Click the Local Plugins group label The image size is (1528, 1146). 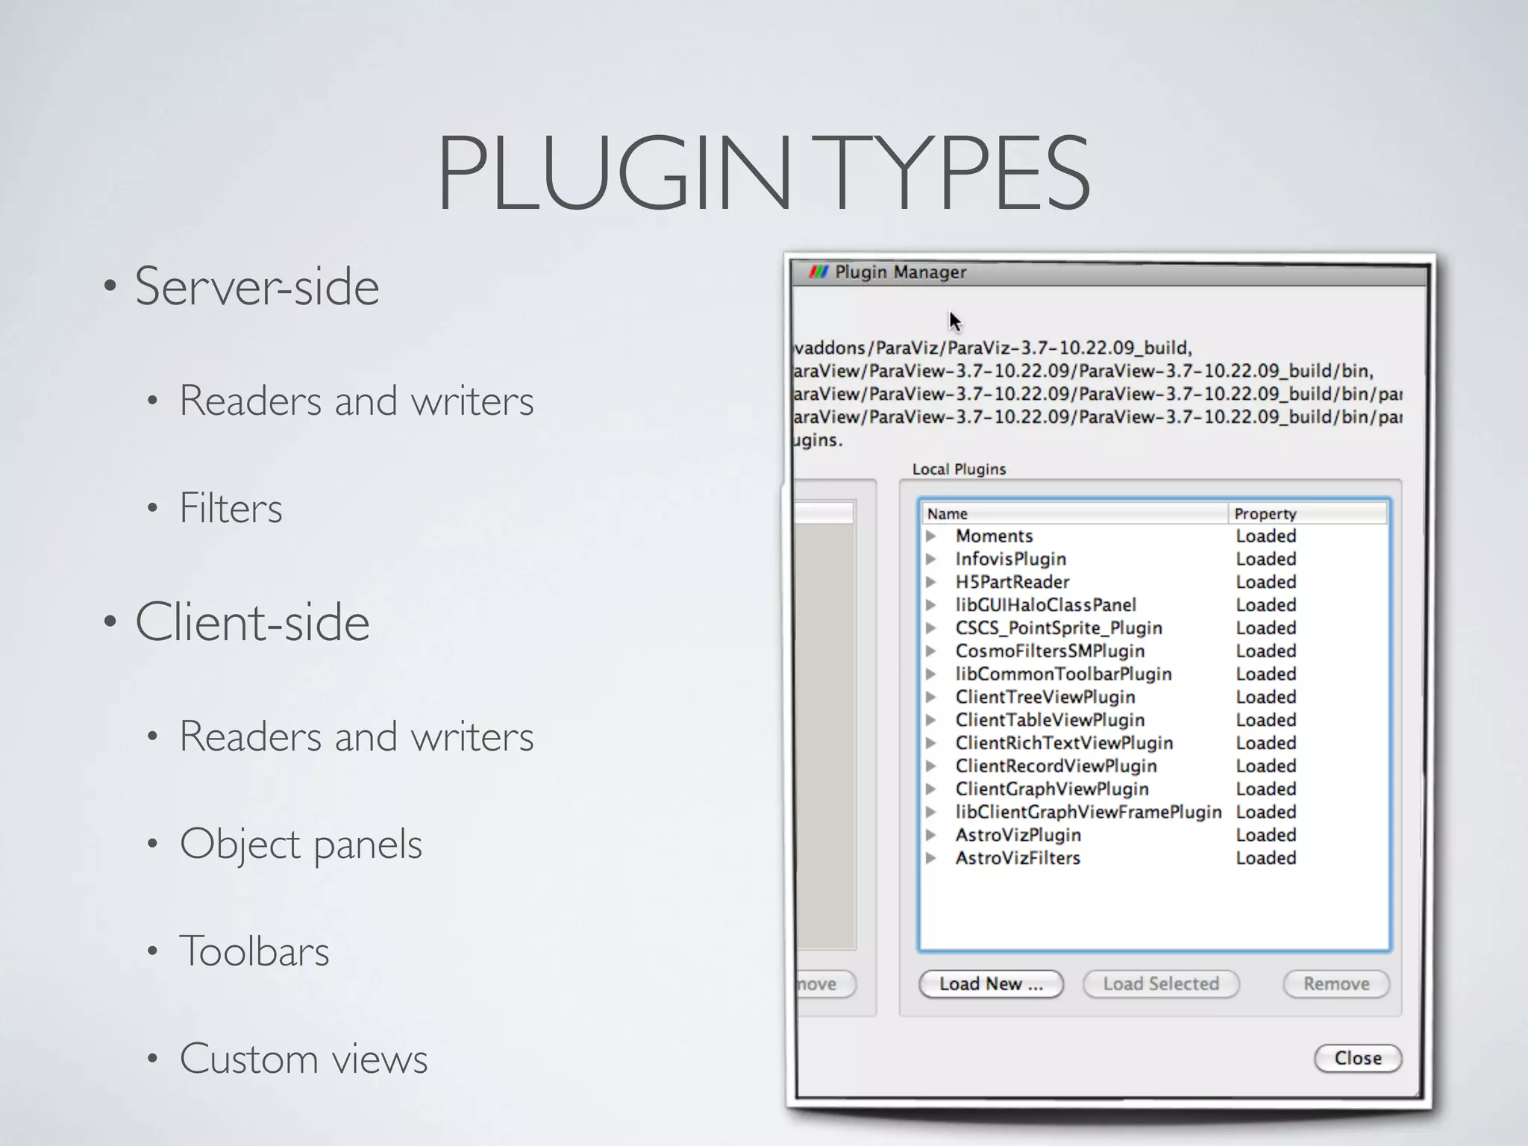pos(959,469)
